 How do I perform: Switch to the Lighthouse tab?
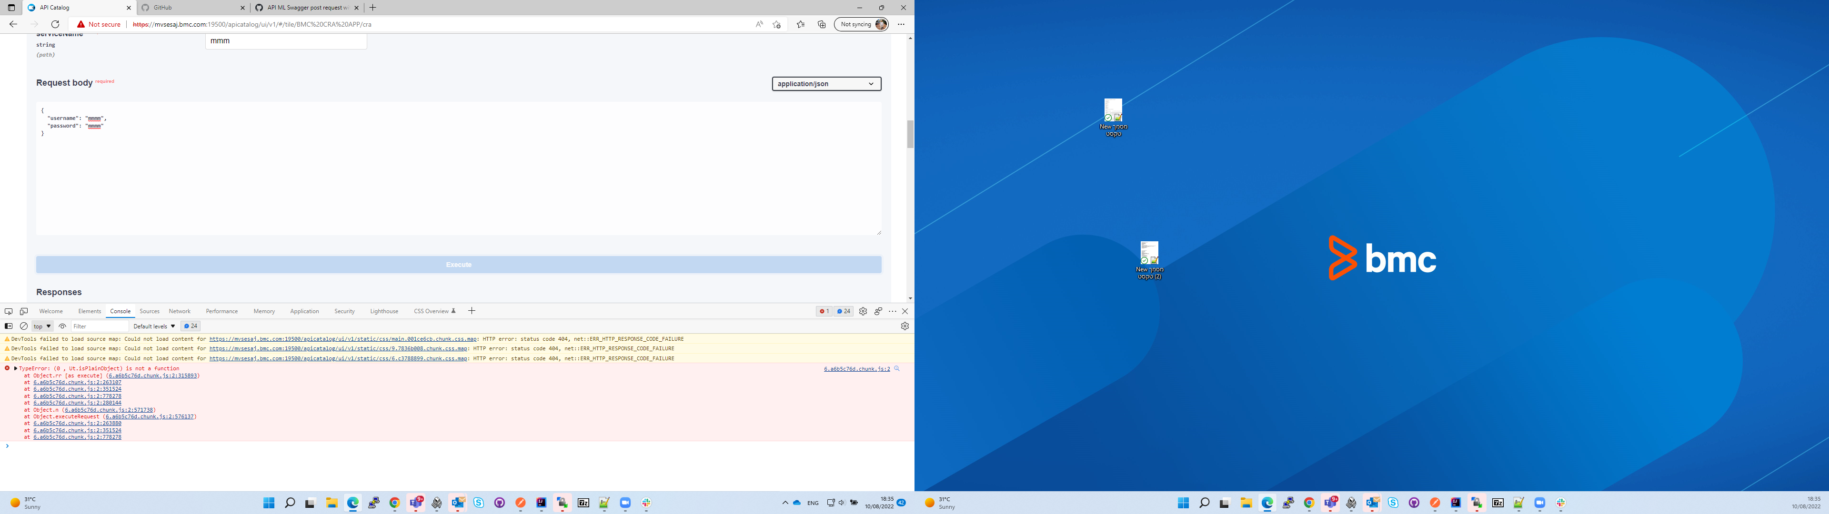coord(384,311)
